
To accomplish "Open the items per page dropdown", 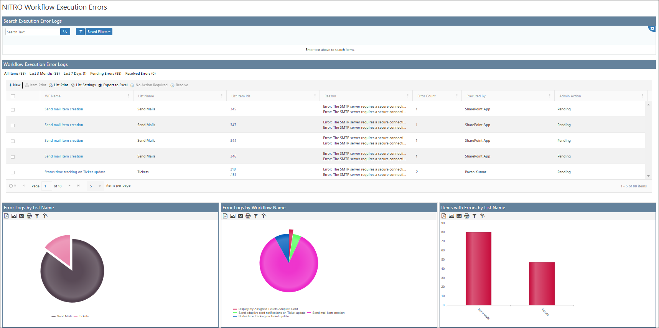I will click(x=96, y=186).
